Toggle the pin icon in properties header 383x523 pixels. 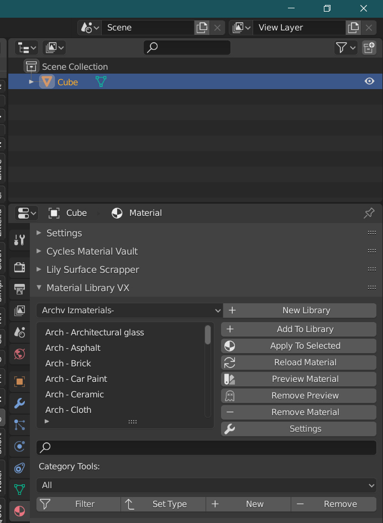(369, 213)
